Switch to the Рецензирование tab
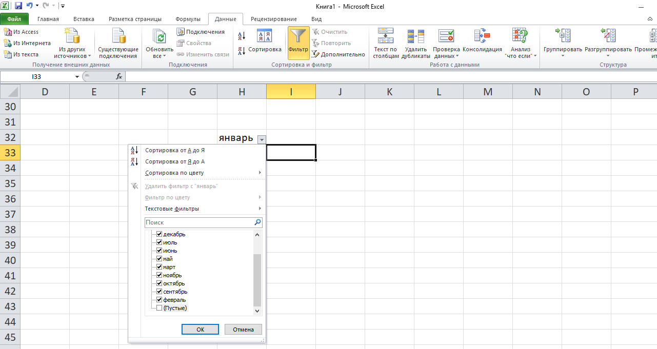This screenshot has height=349, width=657. (x=274, y=19)
